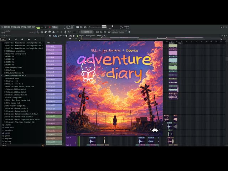Click arrow left of Pattern 13 selector
The height and width of the screenshot is (171, 228).
coord(79,32)
